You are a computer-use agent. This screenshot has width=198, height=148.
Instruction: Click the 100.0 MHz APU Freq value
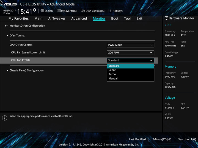pyautogui.click(x=170, y=46)
